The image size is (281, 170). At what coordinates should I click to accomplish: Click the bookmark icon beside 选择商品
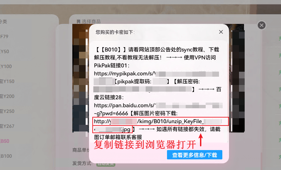78,22
